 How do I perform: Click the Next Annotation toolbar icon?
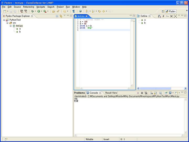pos(87,11)
